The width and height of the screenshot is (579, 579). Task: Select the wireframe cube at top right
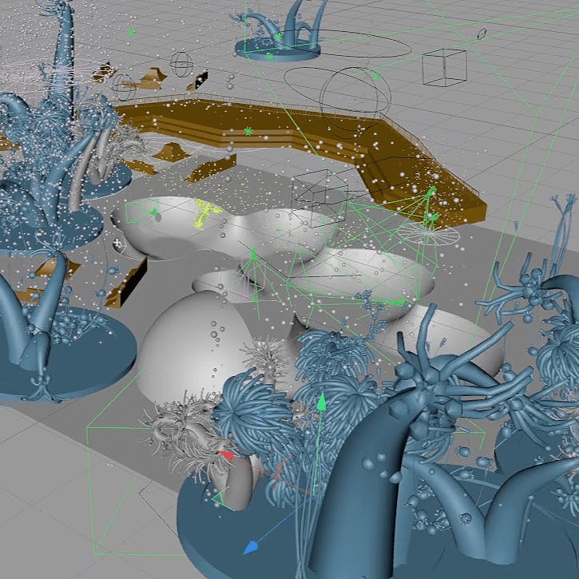pyautogui.click(x=445, y=68)
